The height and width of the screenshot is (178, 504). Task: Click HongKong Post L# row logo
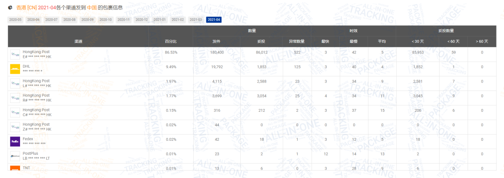tap(15, 83)
